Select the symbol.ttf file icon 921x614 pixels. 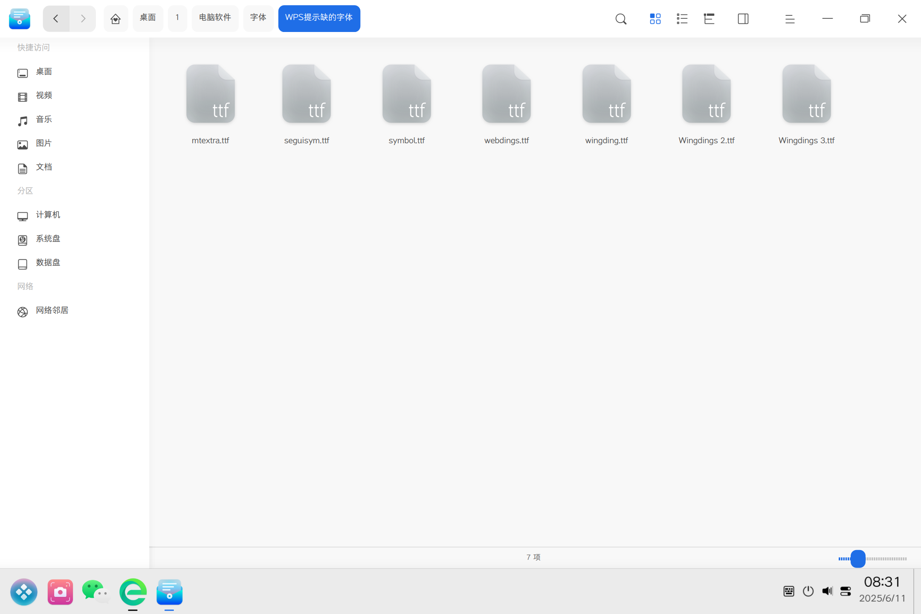coord(407,94)
